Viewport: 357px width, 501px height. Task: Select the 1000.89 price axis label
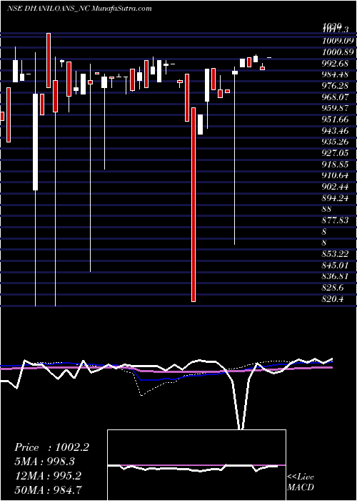(338, 52)
